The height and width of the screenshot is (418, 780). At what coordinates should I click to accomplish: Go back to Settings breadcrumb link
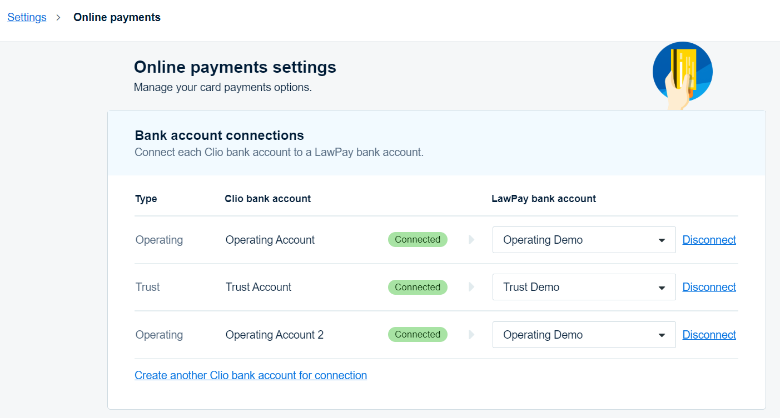pos(27,17)
